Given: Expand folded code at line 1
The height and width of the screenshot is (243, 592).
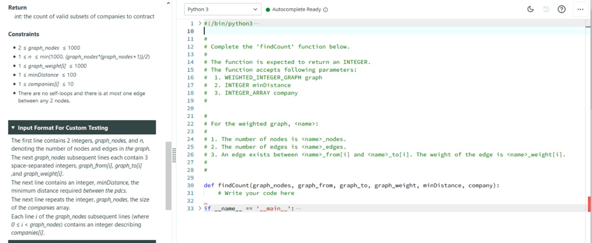Looking at the screenshot, I should pyautogui.click(x=200, y=23).
